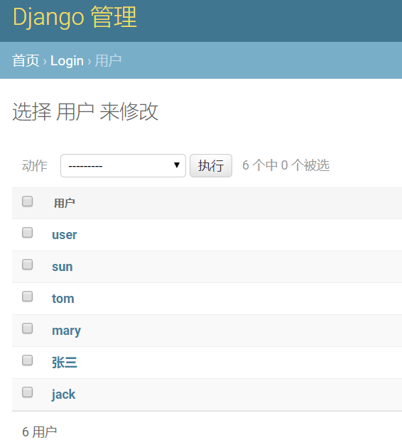Open the tom user record
This screenshot has height=447, width=402.
tap(63, 299)
